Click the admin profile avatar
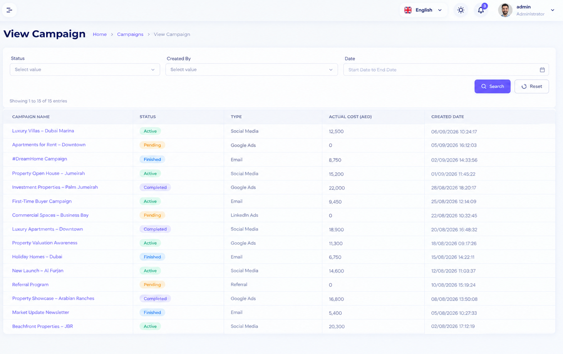Image resolution: width=563 pixels, height=354 pixels. pos(505,10)
